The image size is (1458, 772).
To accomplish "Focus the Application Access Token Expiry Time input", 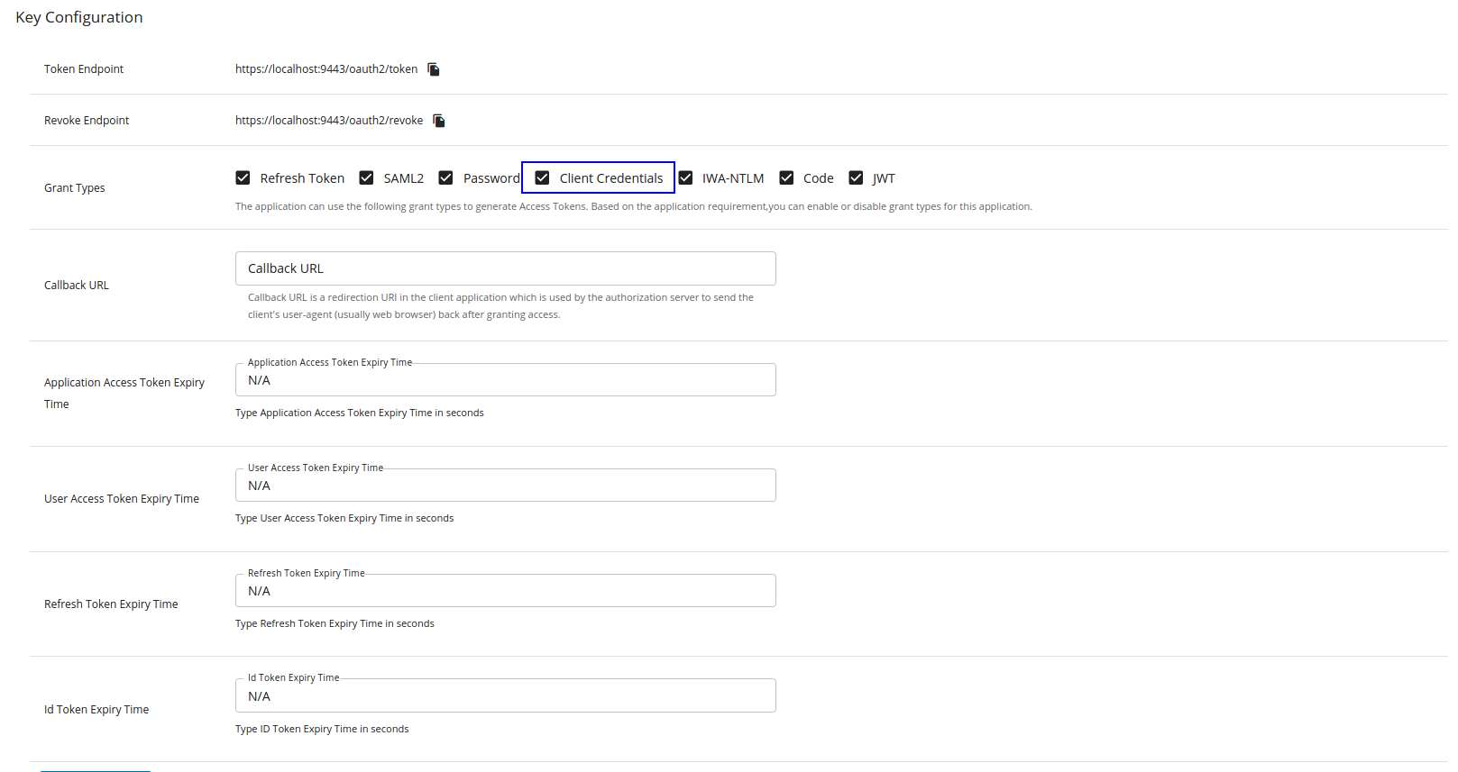I will 505,380.
